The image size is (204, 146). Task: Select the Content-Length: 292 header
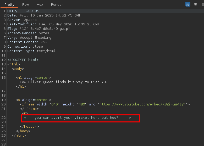[27, 42]
